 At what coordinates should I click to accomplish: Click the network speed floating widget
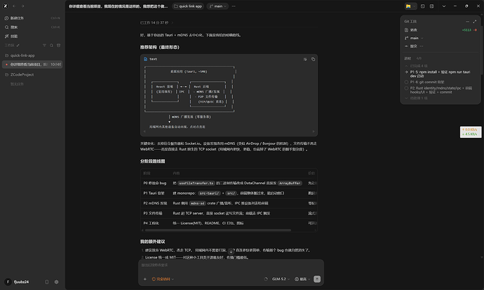471,132
